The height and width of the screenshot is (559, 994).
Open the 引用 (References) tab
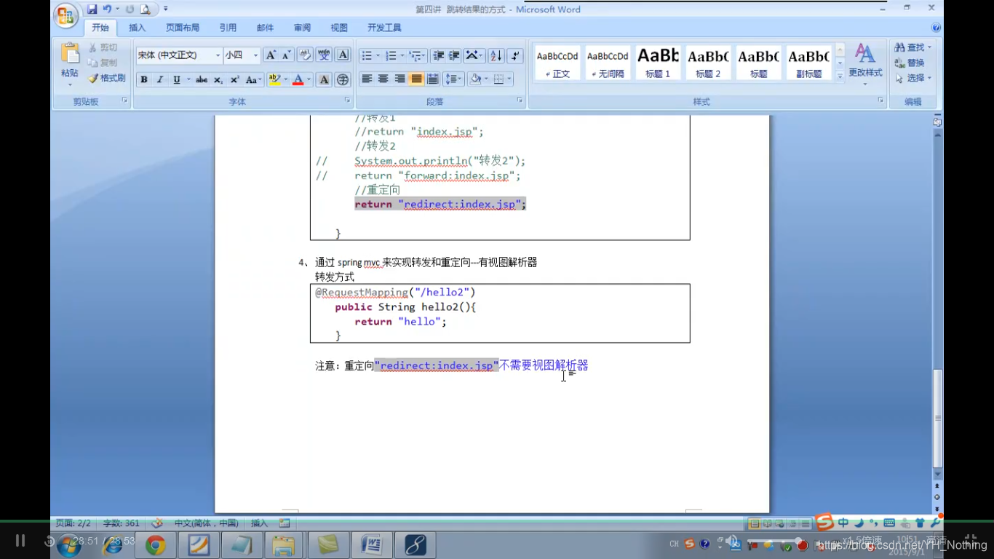(228, 28)
